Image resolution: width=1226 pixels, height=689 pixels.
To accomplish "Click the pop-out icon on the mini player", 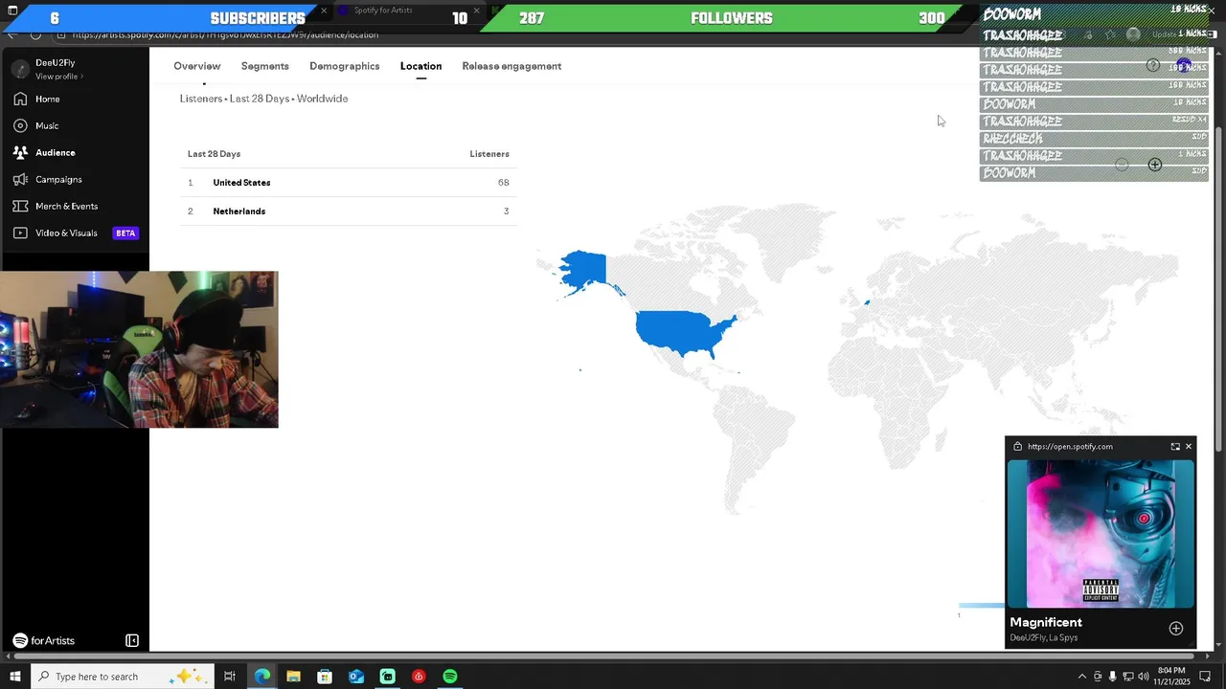I will pyautogui.click(x=1175, y=447).
